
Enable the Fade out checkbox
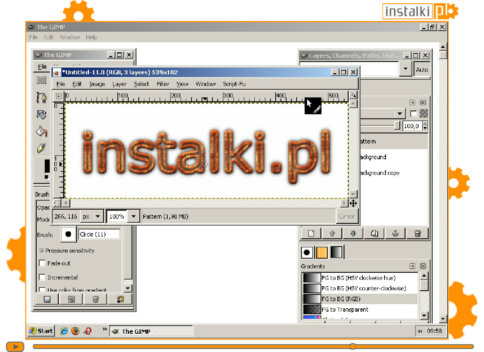point(42,263)
